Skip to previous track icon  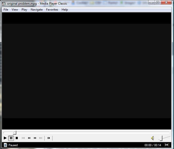click(23, 138)
